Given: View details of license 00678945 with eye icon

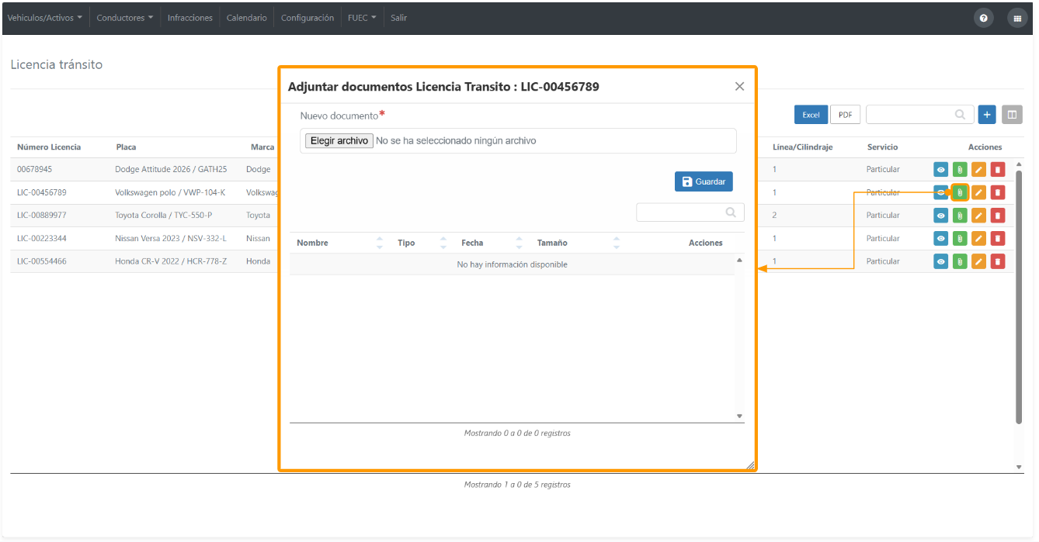Looking at the screenshot, I should tap(941, 169).
